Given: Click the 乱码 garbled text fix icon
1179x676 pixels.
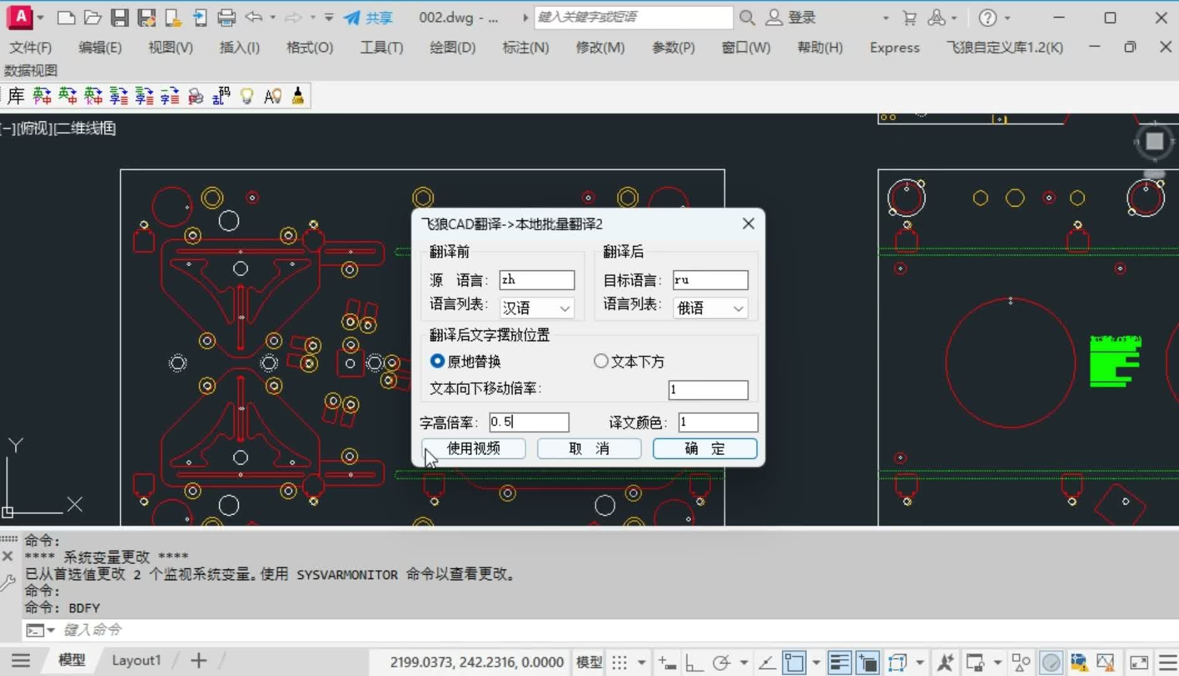Looking at the screenshot, I should (x=221, y=96).
